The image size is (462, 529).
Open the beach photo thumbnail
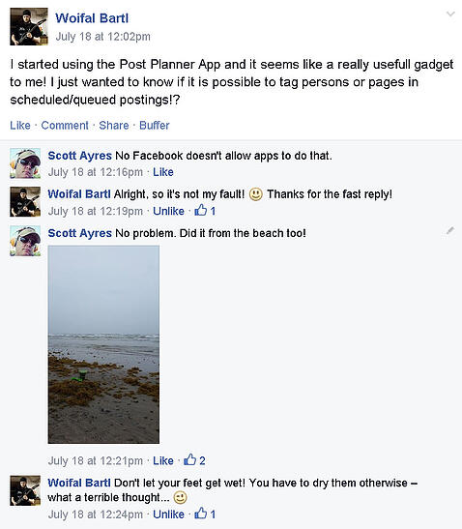coord(103,344)
